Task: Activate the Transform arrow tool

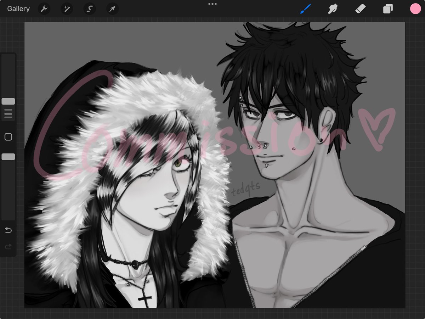Action: tap(112, 9)
